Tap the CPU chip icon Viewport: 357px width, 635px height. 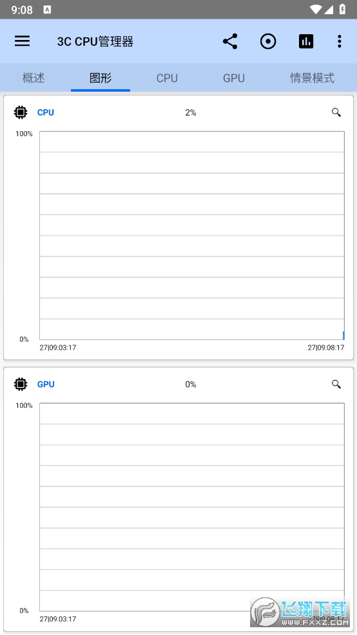pos(21,112)
